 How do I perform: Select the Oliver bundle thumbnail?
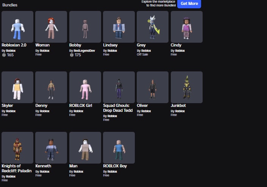click(153, 87)
